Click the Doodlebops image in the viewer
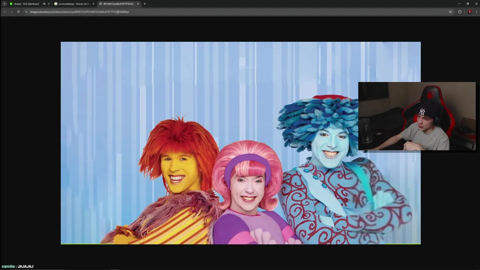The height and width of the screenshot is (270, 480). coord(241,143)
